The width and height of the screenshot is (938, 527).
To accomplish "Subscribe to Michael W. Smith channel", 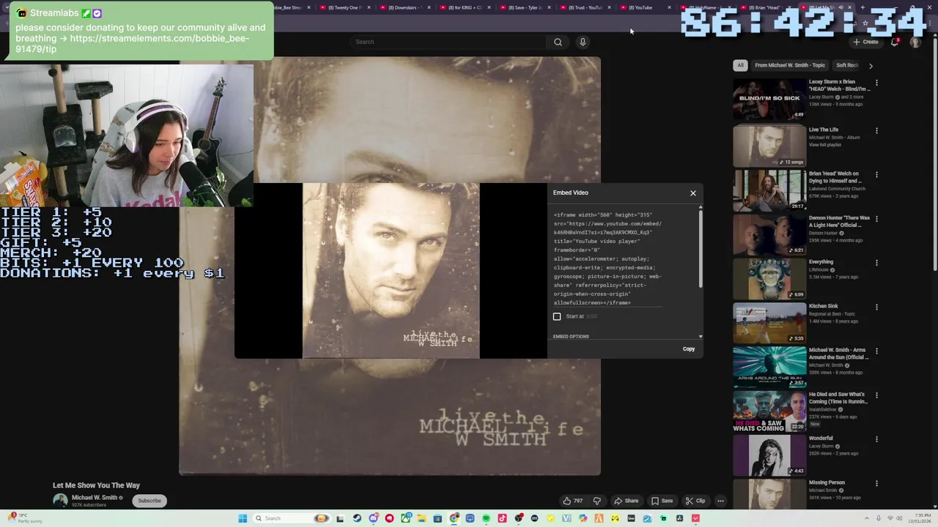I will [x=149, y=501].
